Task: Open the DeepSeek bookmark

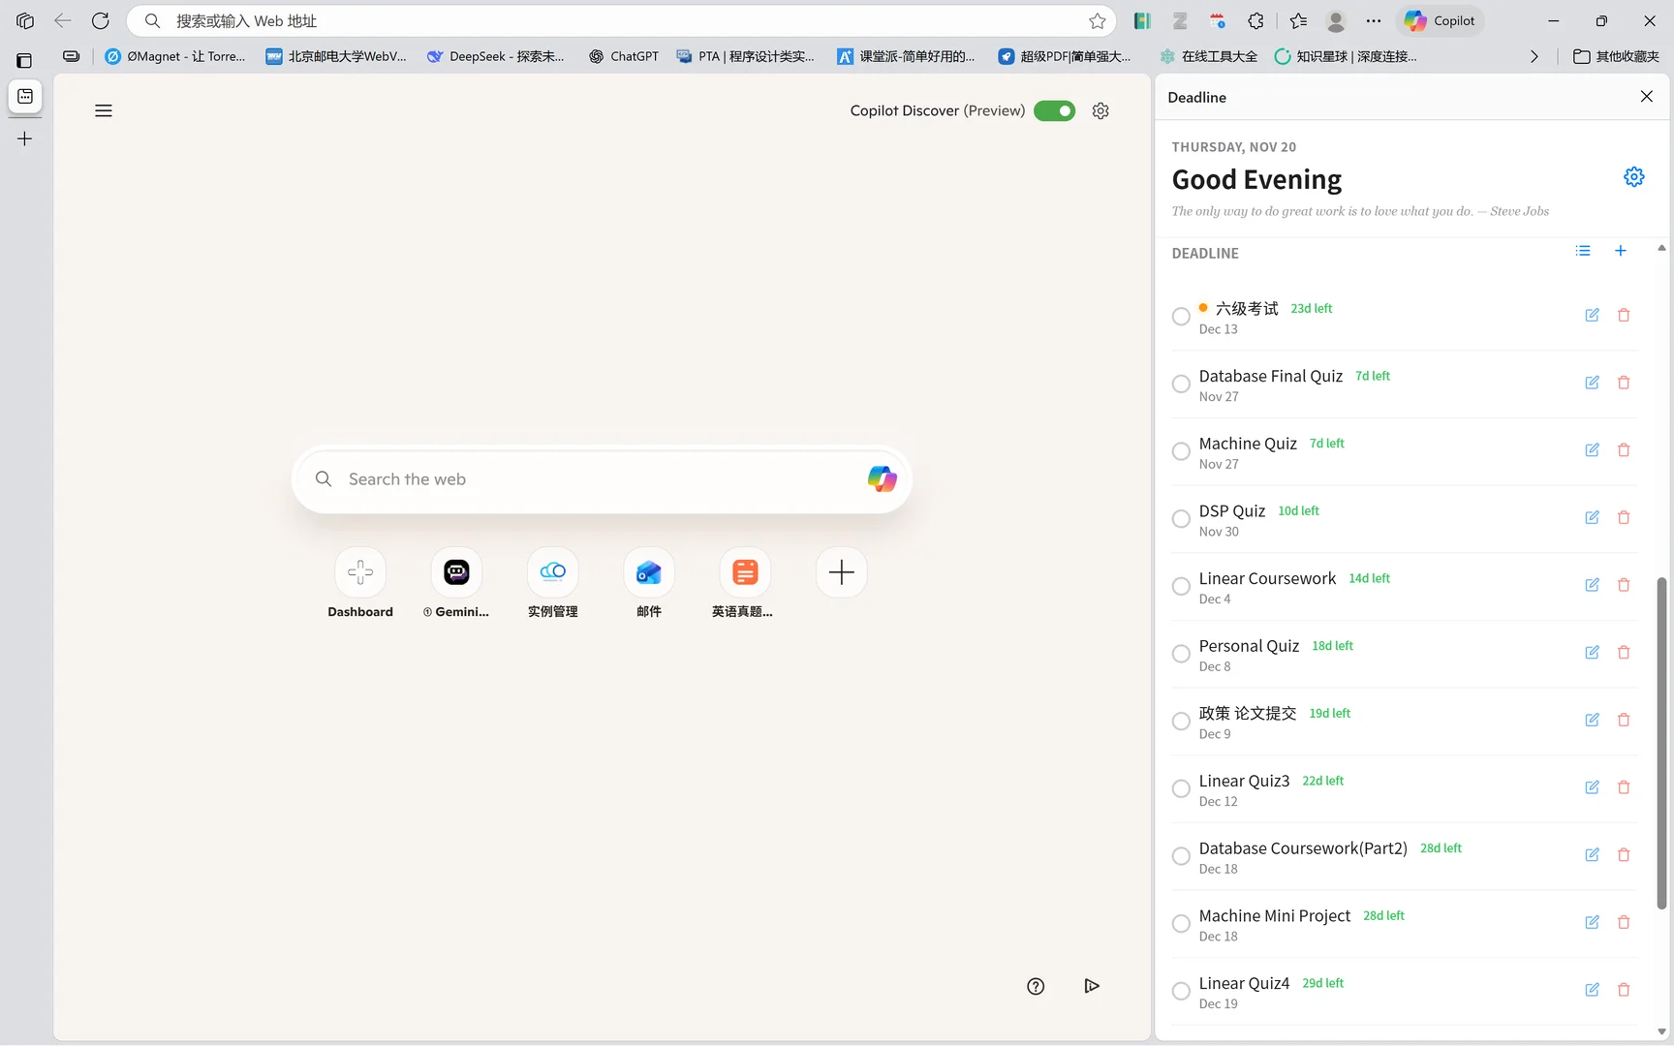Action: [495, 56]
